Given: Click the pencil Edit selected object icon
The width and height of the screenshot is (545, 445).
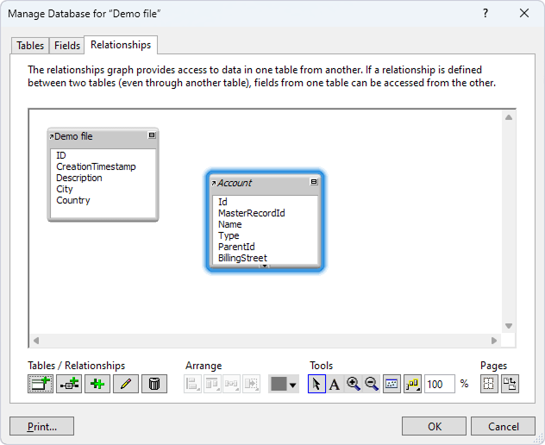Looking at the screenshot, I should (126, 384).
